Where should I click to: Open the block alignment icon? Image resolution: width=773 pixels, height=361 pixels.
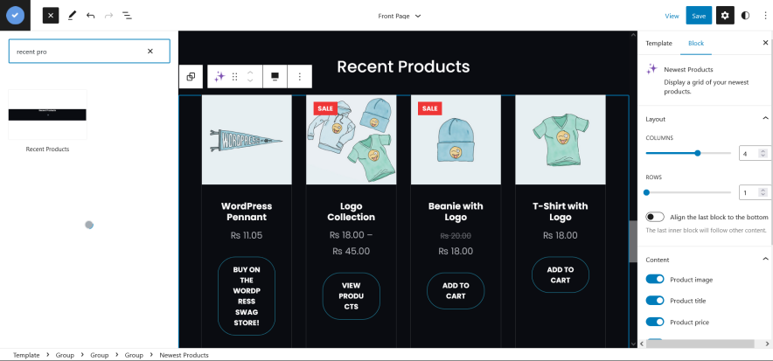(x=275, y=77)
